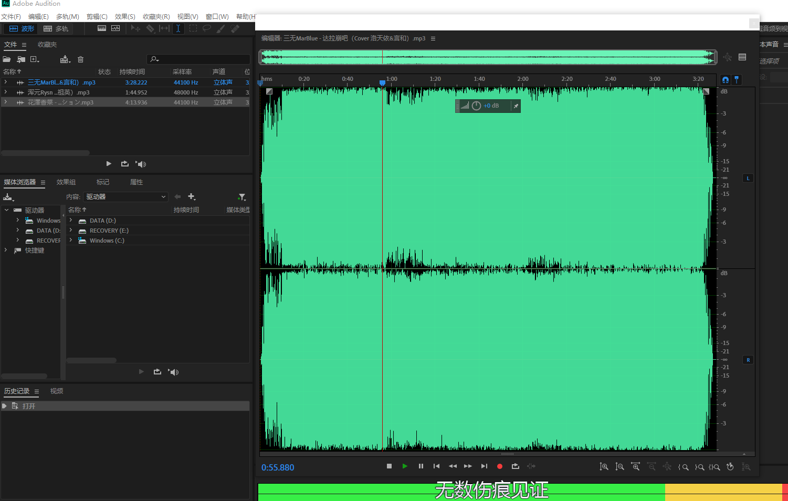Switch to the 收藏夹 tab
Image resolution: width=788 pixels, height=501 pixels.
click(47, 45)
